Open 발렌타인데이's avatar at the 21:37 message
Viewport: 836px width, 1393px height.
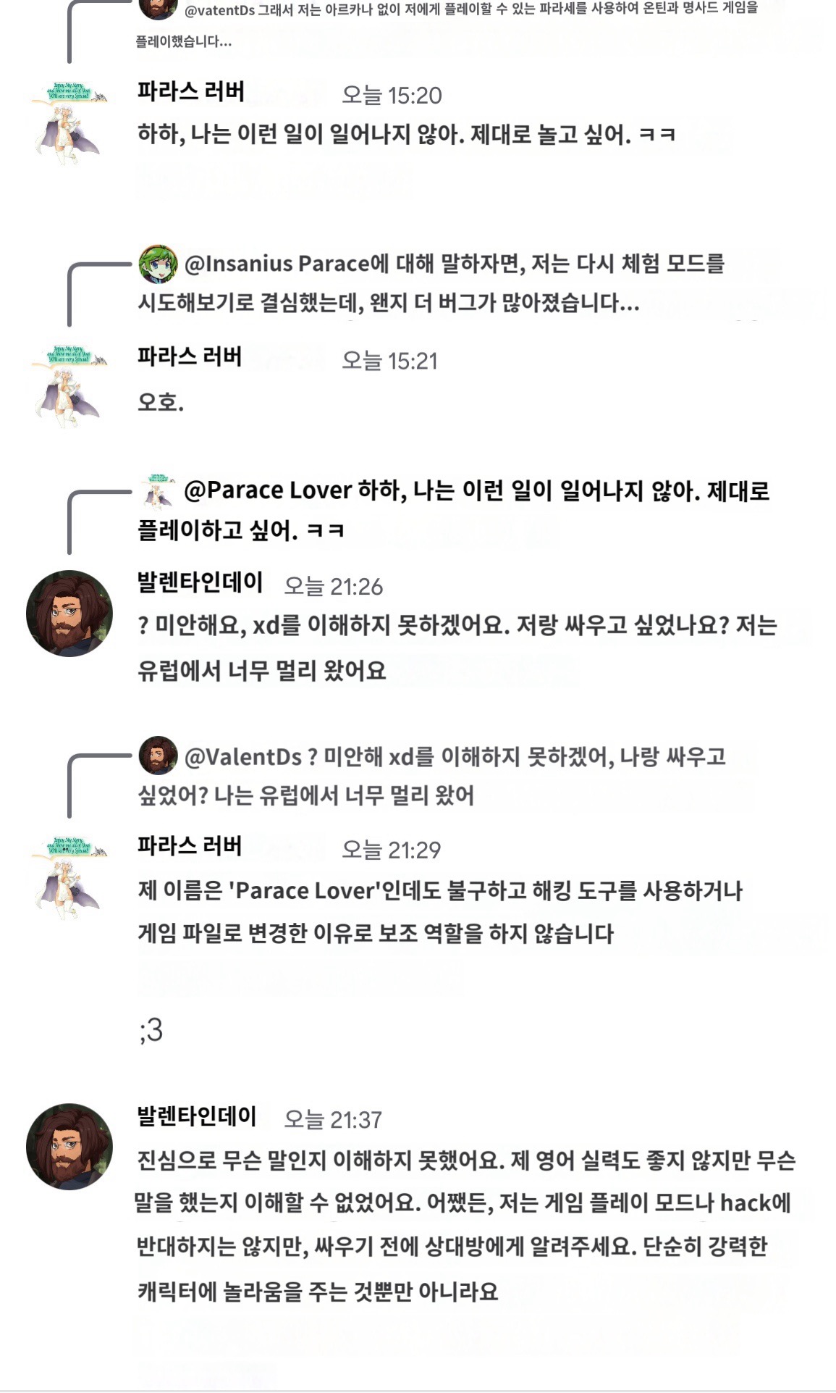pyautogui.click(x=69, y=1146)
